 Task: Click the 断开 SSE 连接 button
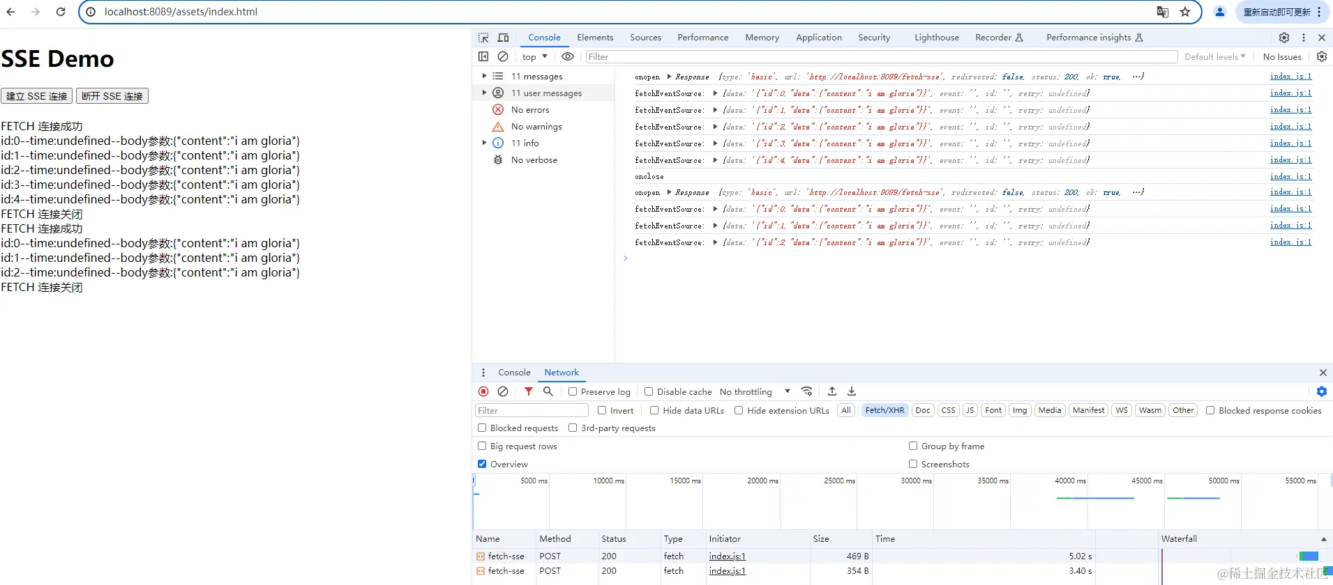(x=112, y=96)
